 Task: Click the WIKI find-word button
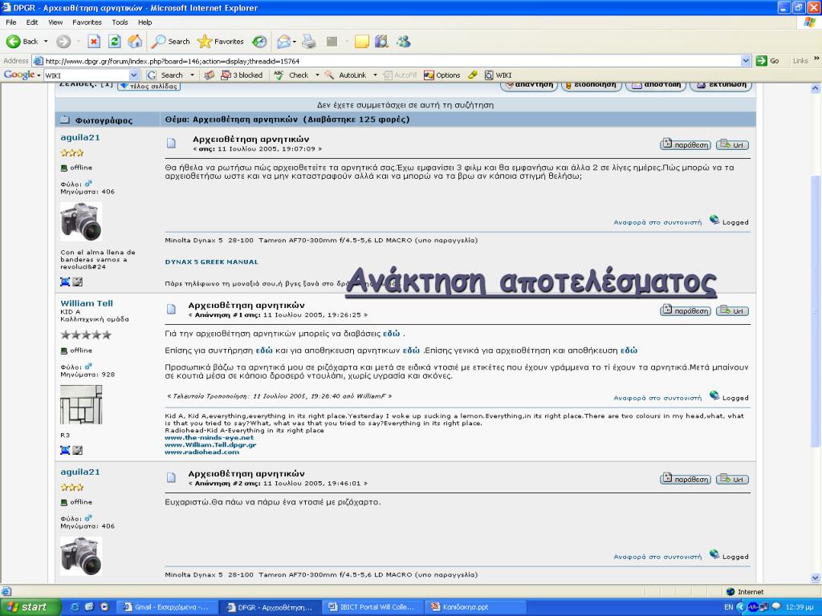(x=498, y=75)
